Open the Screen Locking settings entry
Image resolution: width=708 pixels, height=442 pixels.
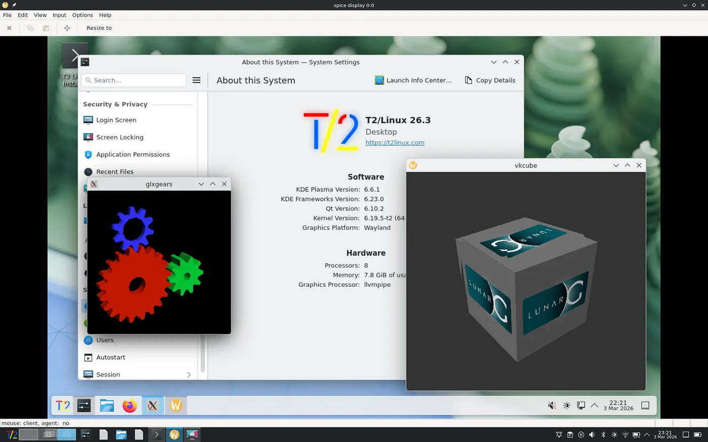tap(119, 137)
